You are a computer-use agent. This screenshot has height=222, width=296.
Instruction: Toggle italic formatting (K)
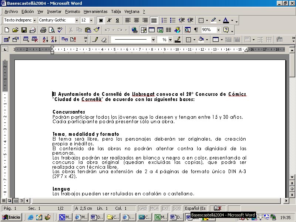point(109,20)
